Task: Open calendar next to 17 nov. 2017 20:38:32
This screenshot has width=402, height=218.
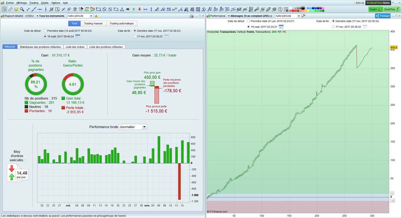Action: click(365, 27)
